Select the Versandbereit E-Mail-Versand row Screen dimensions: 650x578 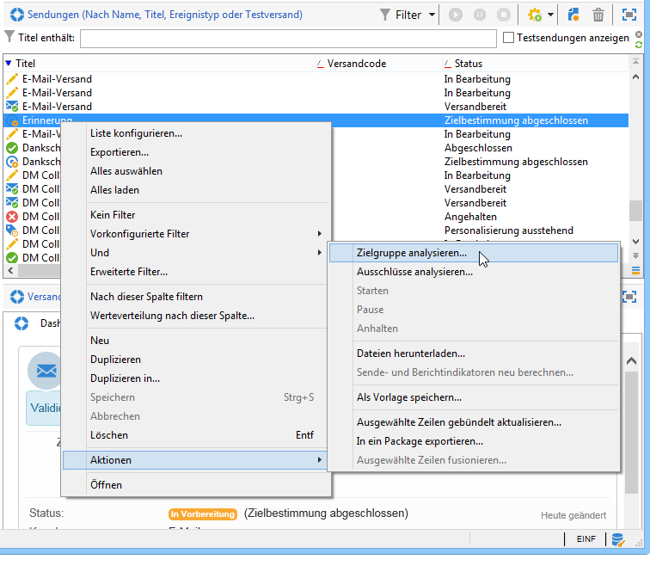(316, 107)
